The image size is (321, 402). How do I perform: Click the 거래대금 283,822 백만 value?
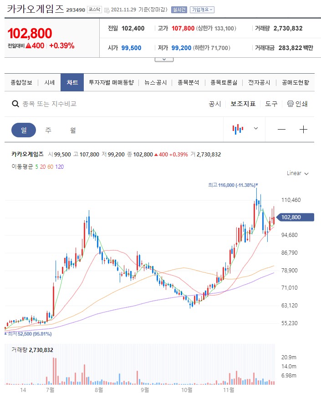[296, 48]
